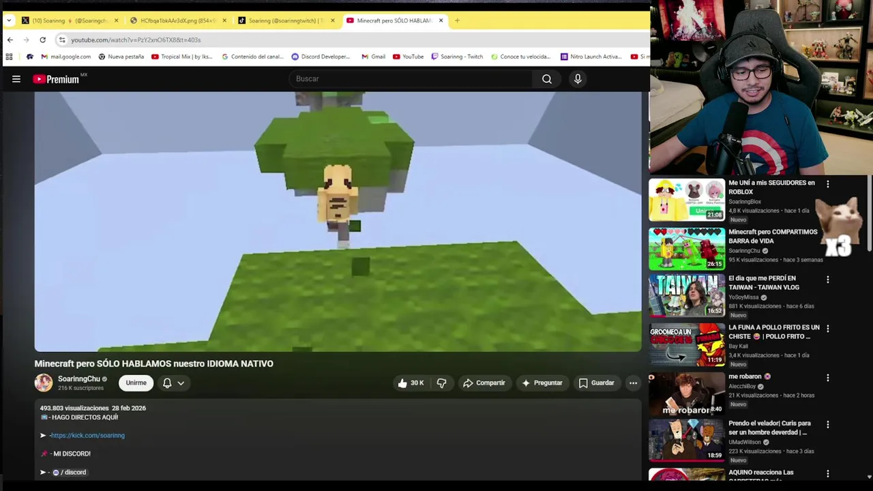Open Minecraft pero COMPARTIMOS BARRA thumbnail

pyautogui.click(x=687, y=249)
